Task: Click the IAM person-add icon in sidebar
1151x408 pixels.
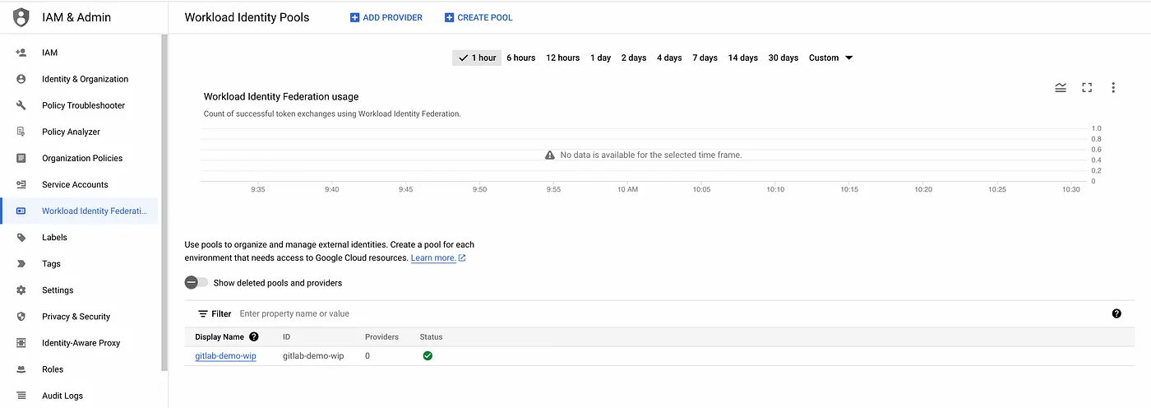Action: point(21,53)
